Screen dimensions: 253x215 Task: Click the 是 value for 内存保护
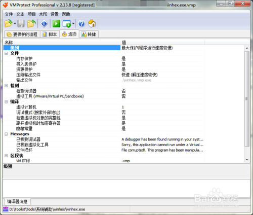(x=123, y=59)
